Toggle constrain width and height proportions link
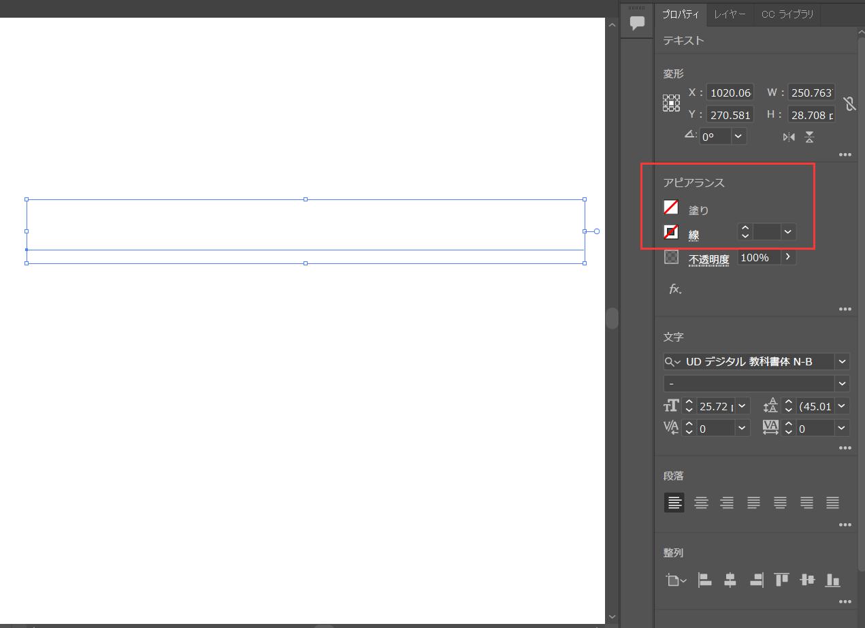The width and height of the screenshot is (865, 628). pos(849,103)
